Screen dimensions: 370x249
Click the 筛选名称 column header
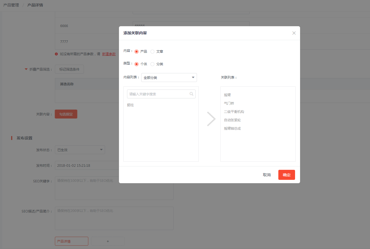[x=67, y=84]
